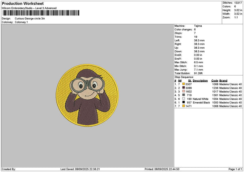Click the 'Stop Sequence:' heading
Image resolution: width=244 pixels, height=172 pixels.
point(184,77)
